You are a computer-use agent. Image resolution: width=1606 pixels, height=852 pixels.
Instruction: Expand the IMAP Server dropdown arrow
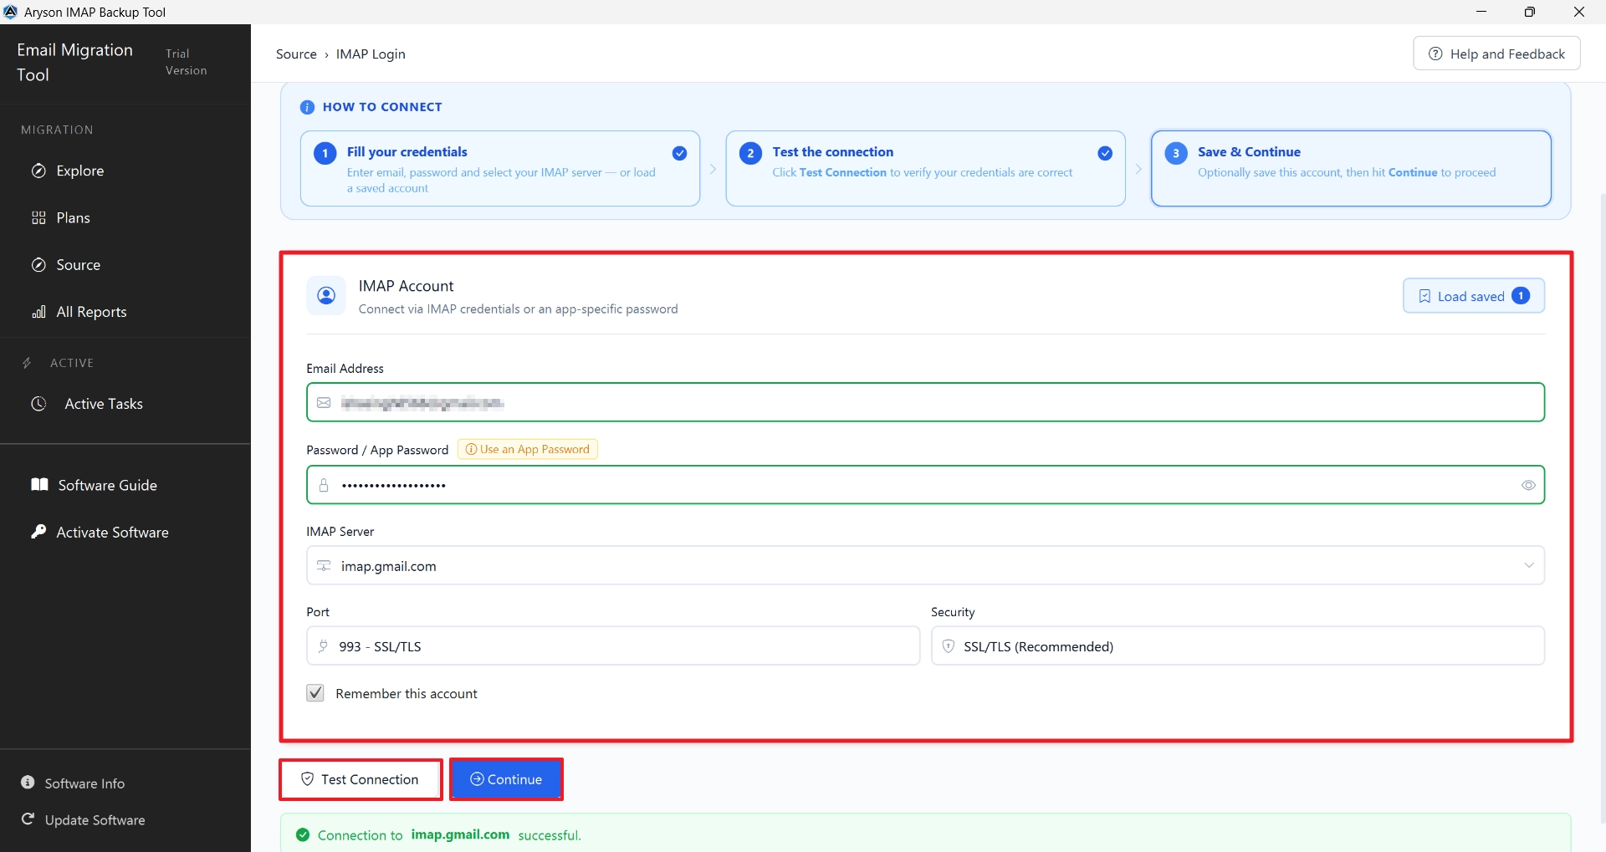1529,566
